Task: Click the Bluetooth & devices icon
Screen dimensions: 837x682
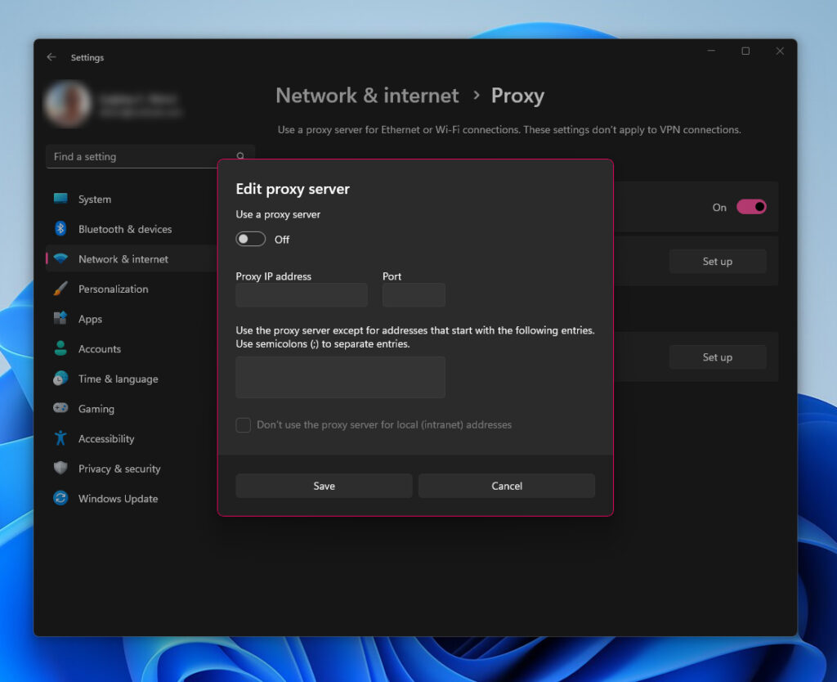Action: pyautogui.click(x=60, y=229)
